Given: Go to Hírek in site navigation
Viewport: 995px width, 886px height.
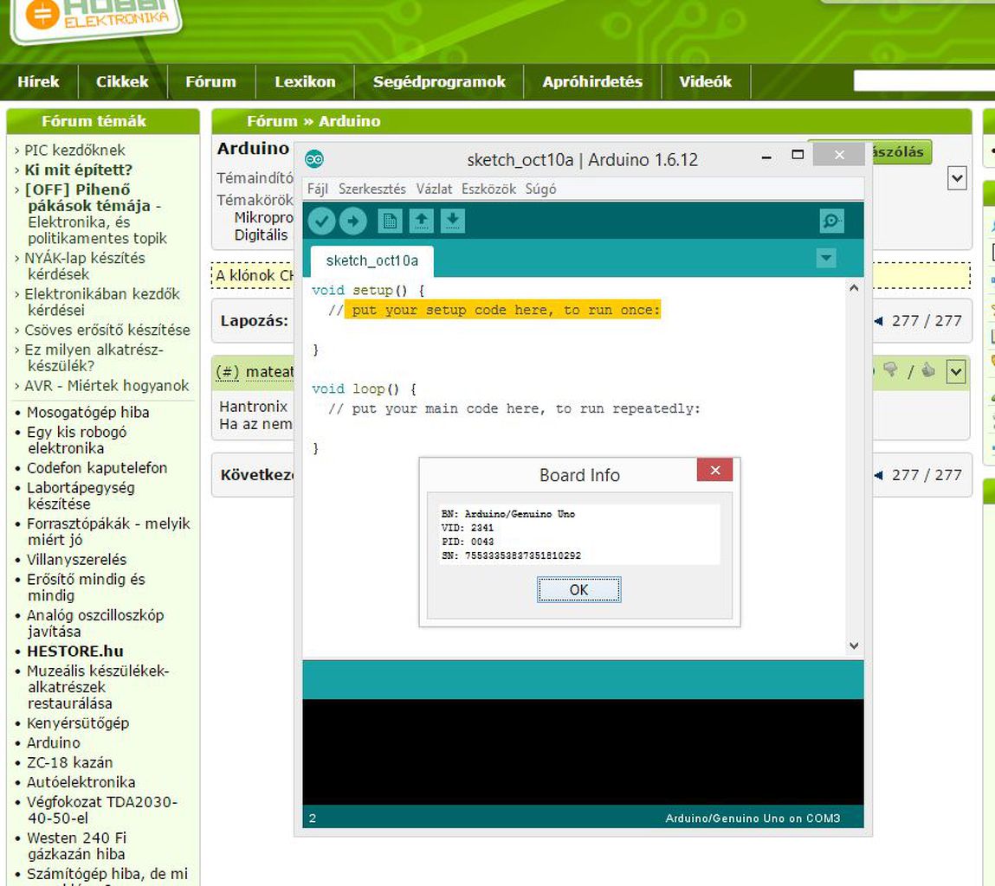Looking at the screenshot, I should [x=38, y=82].
